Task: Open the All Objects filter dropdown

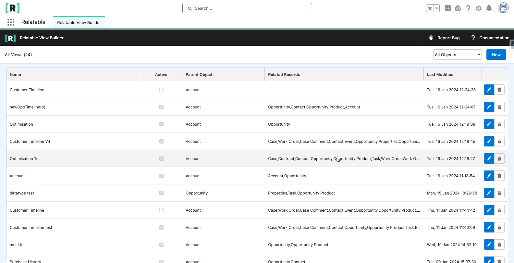Action: coord(458,55)
